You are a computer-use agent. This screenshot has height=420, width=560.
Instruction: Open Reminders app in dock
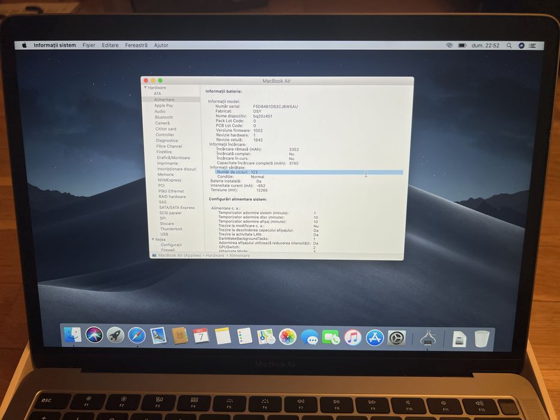pos(245,337)
